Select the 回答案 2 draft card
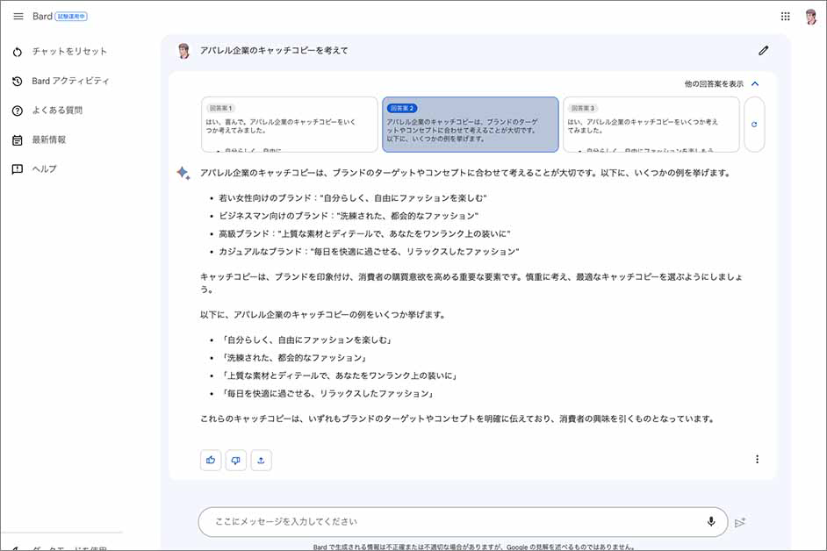 click(470, 124)
